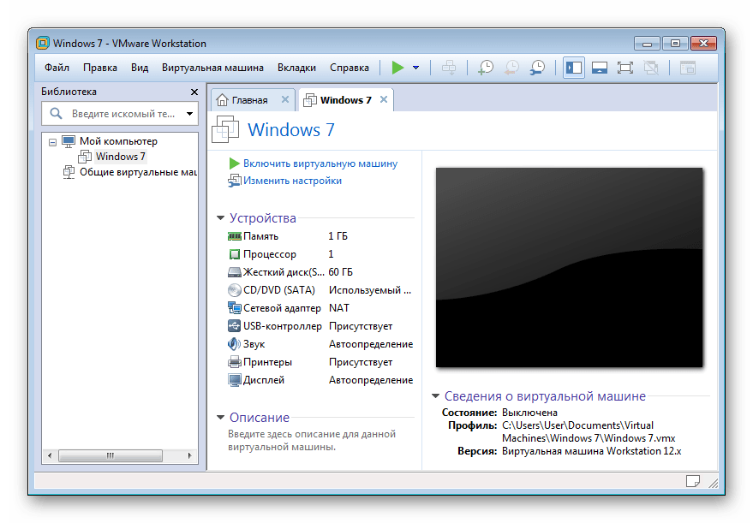Switch to the Главная tab
This screenshot has width=753, height=523.
(249, 100)
